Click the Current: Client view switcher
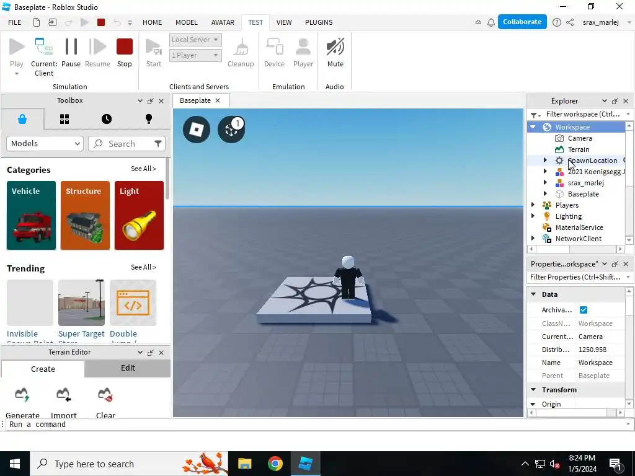 tap(44, 56)
